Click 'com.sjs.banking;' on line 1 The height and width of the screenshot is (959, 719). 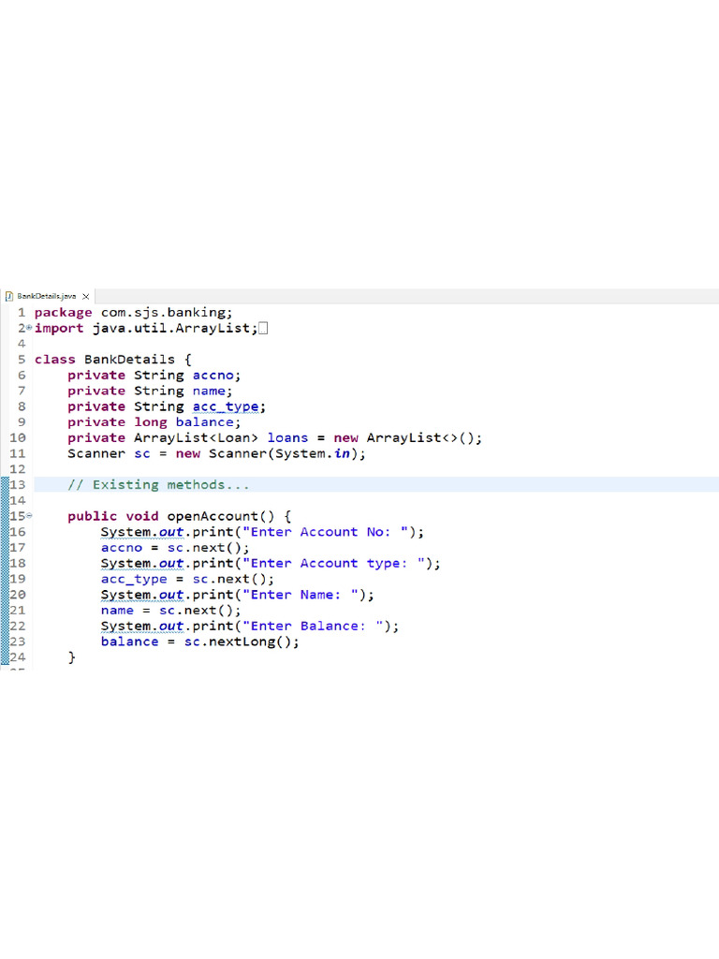tap(167, 313)
